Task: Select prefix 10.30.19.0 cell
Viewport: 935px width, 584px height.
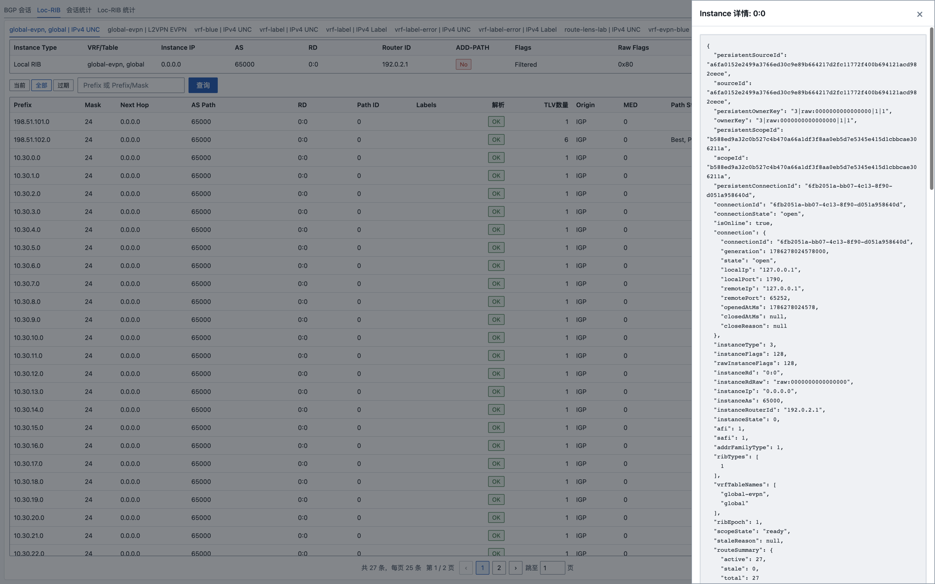Action: coord(28,500)
